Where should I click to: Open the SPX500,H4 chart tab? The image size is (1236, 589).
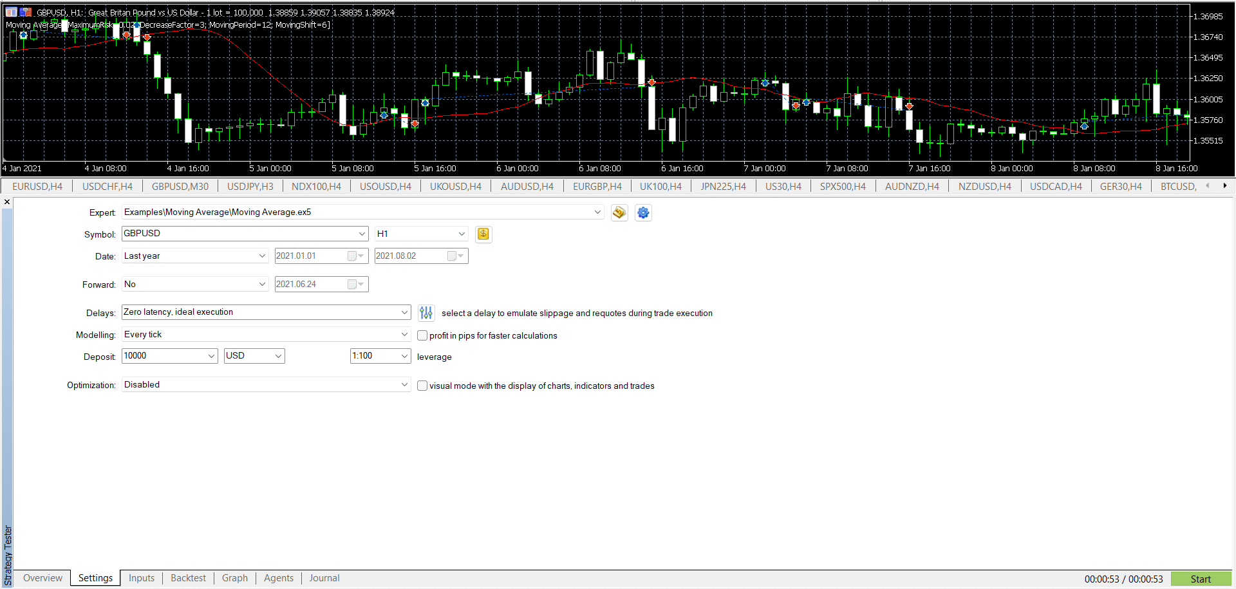843,187
